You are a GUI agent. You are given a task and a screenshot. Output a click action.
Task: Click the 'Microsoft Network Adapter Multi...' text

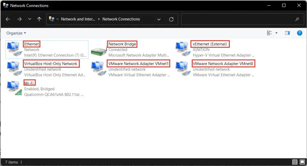point(139,55)
